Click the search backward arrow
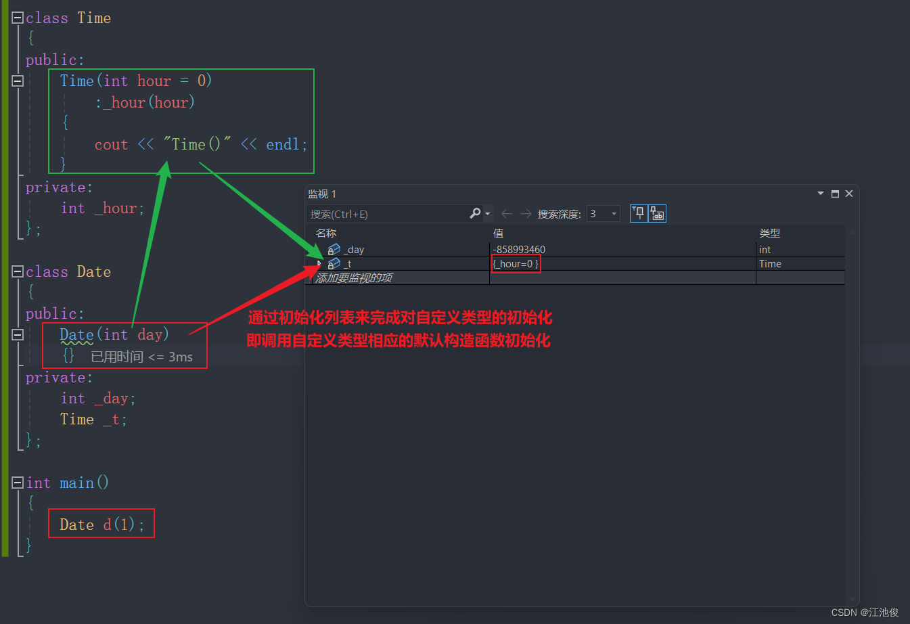Image resolution: width=910 pixels, height=624 pixels. click(x=507, y=214)
